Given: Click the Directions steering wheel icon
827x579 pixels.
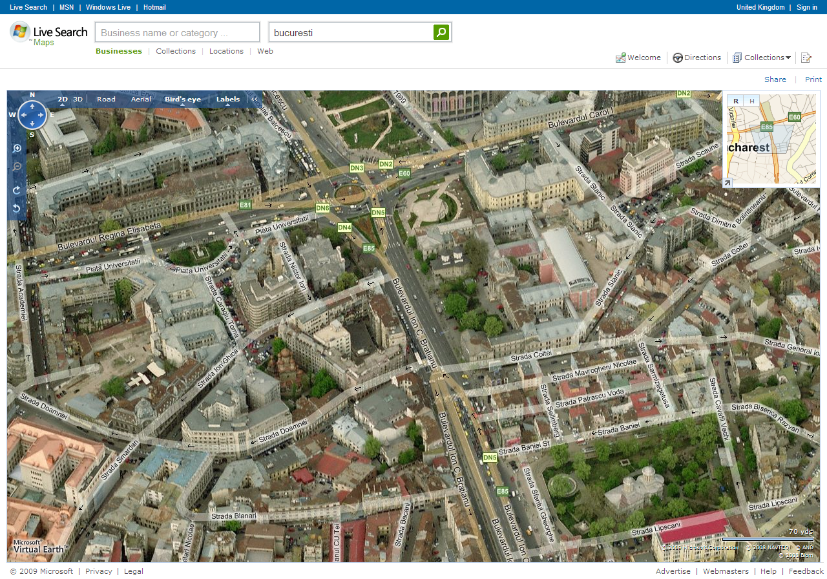Looking at the screenshot, I should (x=678, y=58).
